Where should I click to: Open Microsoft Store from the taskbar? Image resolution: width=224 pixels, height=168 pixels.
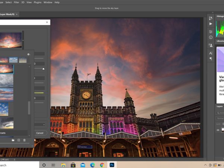tap(73, 165)
